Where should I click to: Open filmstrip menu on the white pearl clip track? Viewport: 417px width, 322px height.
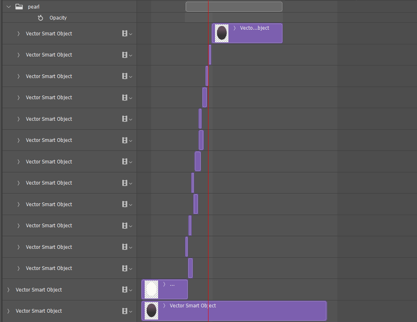127,289
